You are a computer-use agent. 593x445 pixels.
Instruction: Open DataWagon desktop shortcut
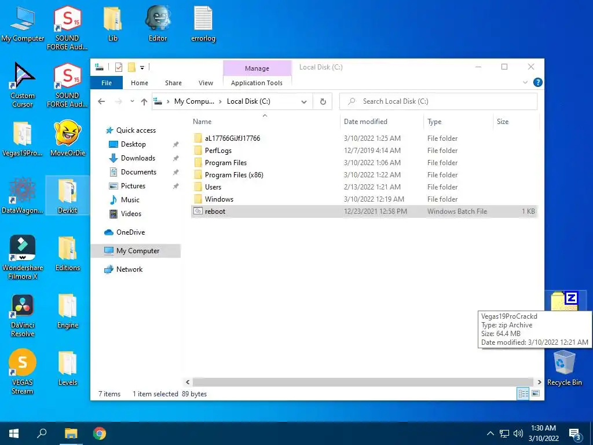(23, 196)
